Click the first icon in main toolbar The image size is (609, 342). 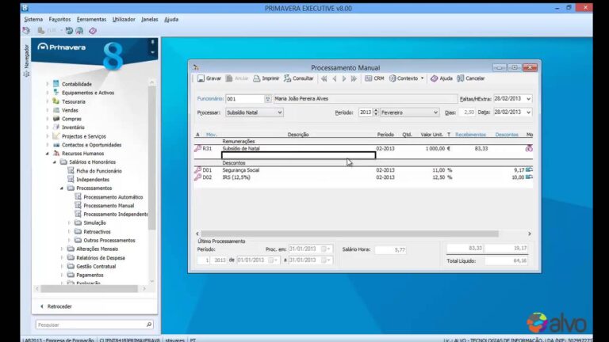click(26, 31)
